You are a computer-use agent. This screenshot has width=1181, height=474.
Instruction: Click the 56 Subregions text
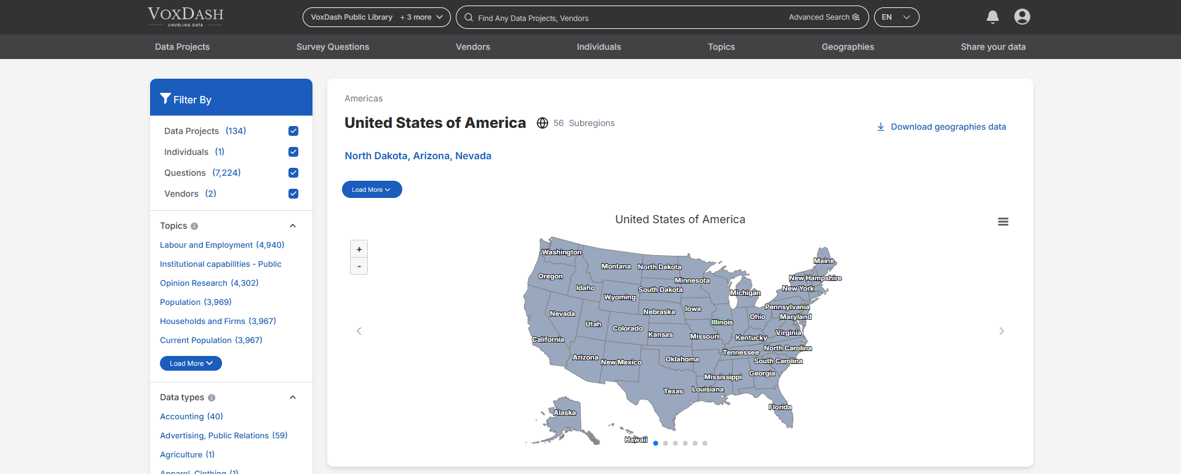pyautogui.click(x=584, y=123)
